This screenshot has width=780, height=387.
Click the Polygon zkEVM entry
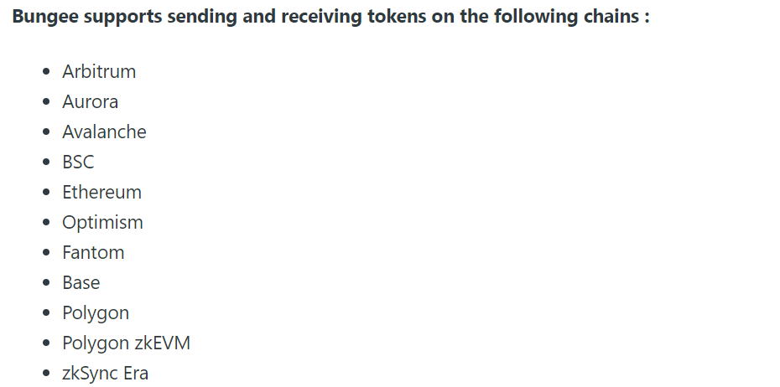coord(126,343)
